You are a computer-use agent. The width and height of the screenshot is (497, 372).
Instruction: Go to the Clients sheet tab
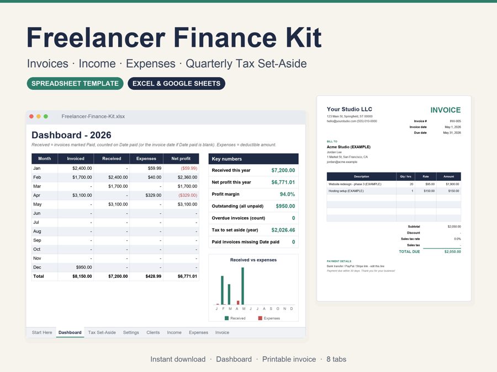[153, 332]
